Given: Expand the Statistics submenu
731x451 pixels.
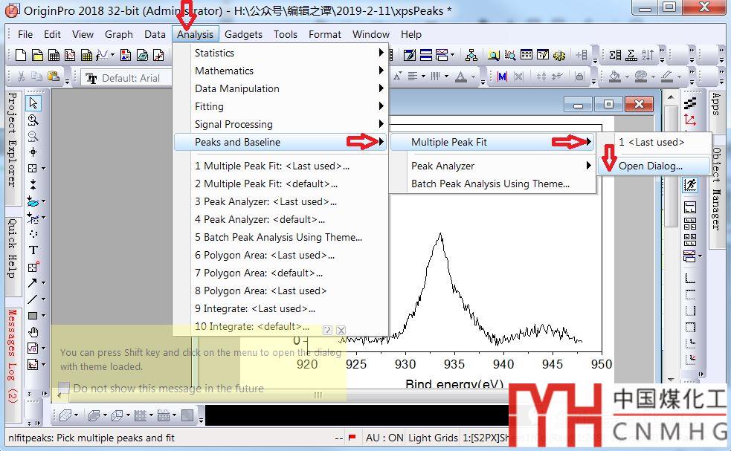Looking at the screenshot, I should [280, 53].
